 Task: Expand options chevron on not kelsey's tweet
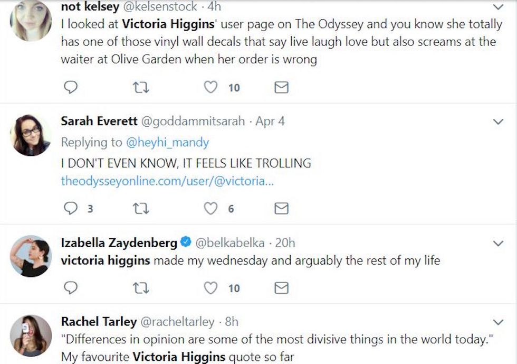[497, 7]
